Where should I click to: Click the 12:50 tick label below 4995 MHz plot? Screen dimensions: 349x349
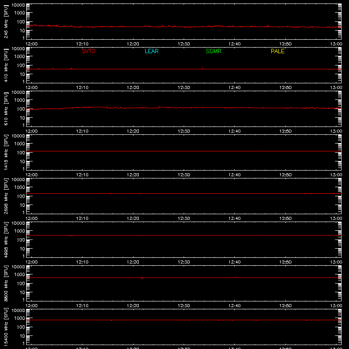click(x=285, y=262)
